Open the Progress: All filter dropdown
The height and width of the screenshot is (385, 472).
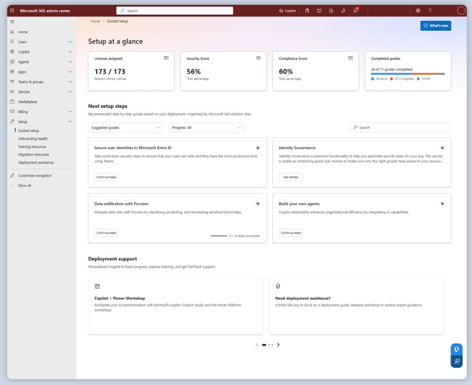click(206, 128)
